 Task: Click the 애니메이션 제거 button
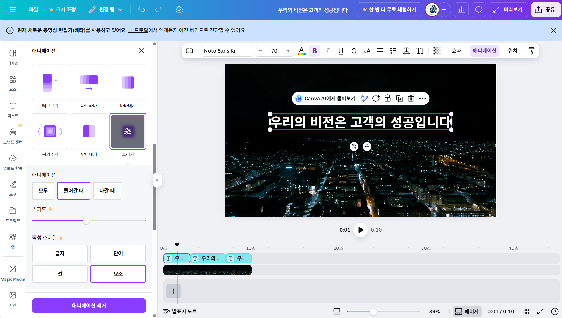tap(89, 305)
